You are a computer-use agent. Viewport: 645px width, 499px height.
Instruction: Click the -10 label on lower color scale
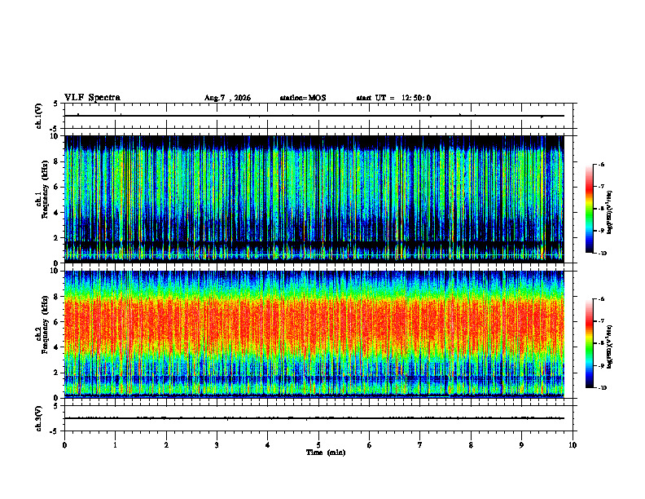pos(602,388)
